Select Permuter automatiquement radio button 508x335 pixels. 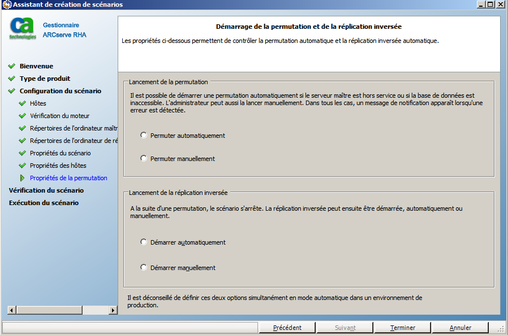click(144, 135)
